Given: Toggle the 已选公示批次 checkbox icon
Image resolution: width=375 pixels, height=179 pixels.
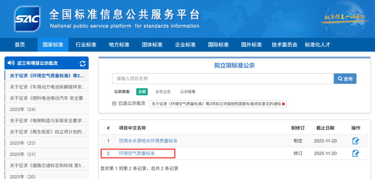Looking at the screenshot, I should tap(114, 103).
